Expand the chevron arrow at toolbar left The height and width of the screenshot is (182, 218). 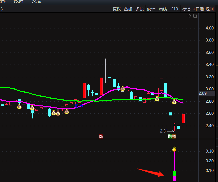coord(2,9)
